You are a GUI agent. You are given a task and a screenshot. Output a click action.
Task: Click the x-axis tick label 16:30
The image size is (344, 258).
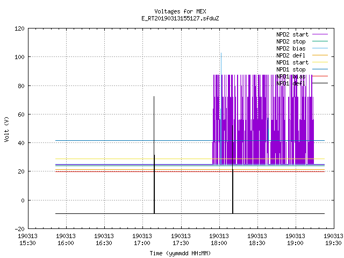(x=104, y=243)
